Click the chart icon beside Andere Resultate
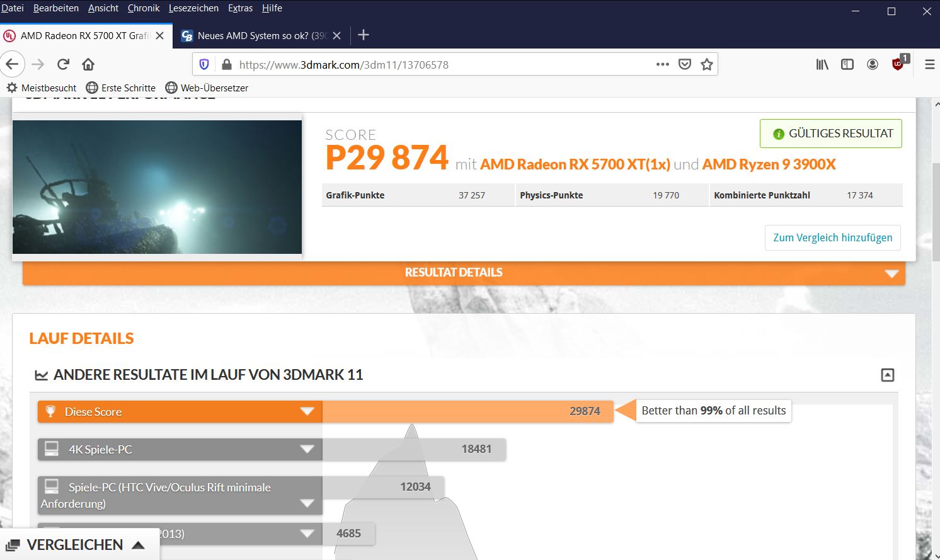The width and height of the screenshot is (940, 560). tap(42, 375)
